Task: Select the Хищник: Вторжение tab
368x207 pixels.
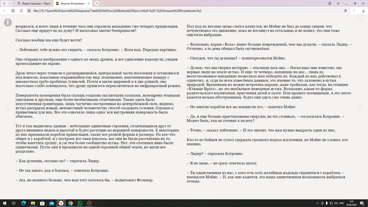Action: click(x=73, y=3)
